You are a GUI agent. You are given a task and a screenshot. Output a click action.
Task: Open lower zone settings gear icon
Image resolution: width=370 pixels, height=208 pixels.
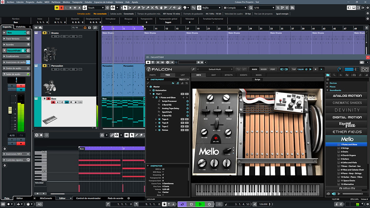click(129, 198)
